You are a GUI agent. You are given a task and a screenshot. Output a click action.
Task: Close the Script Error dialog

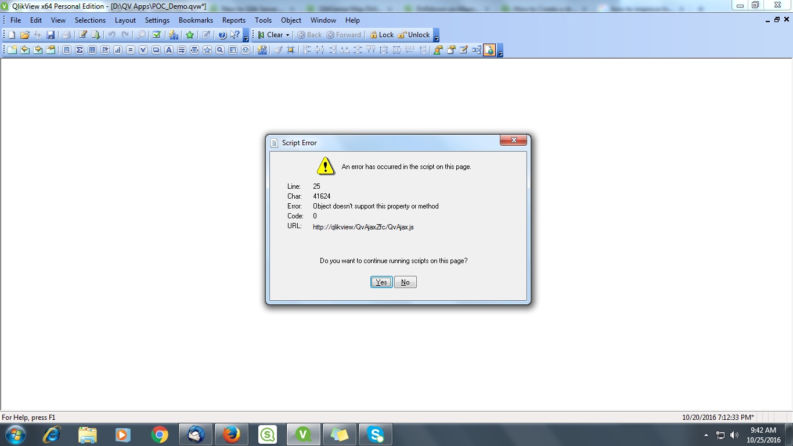point(513,140)
